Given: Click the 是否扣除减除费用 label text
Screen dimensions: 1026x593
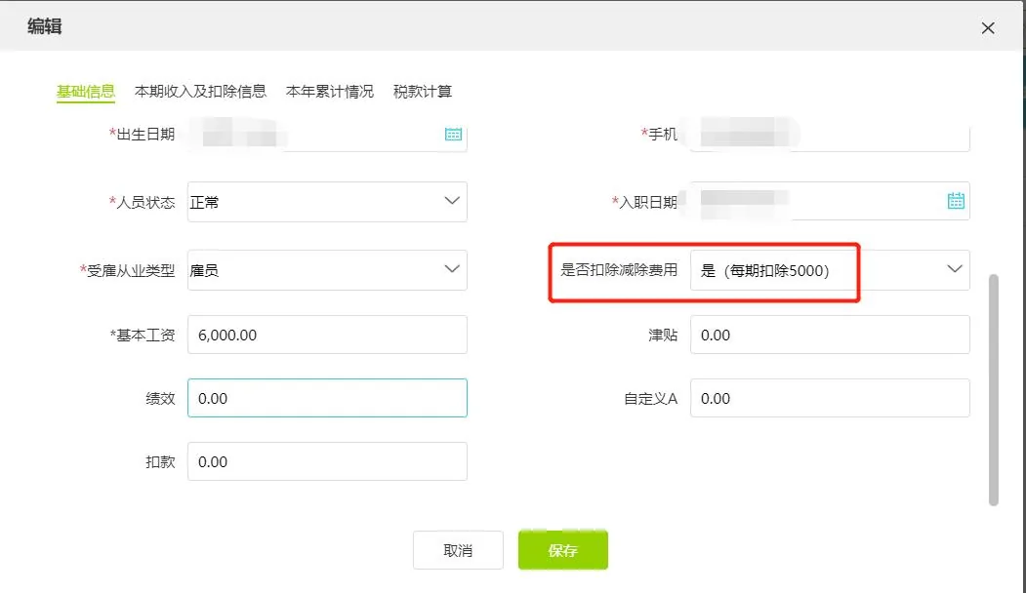Looking at the screenshot, I should tap(619, 270).
